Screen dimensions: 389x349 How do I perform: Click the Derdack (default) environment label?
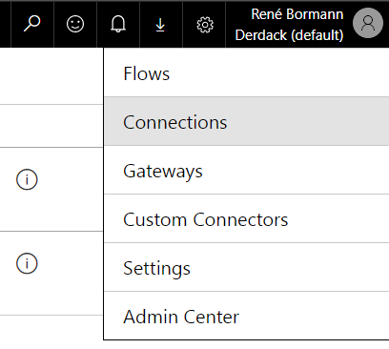coord(289,35)
